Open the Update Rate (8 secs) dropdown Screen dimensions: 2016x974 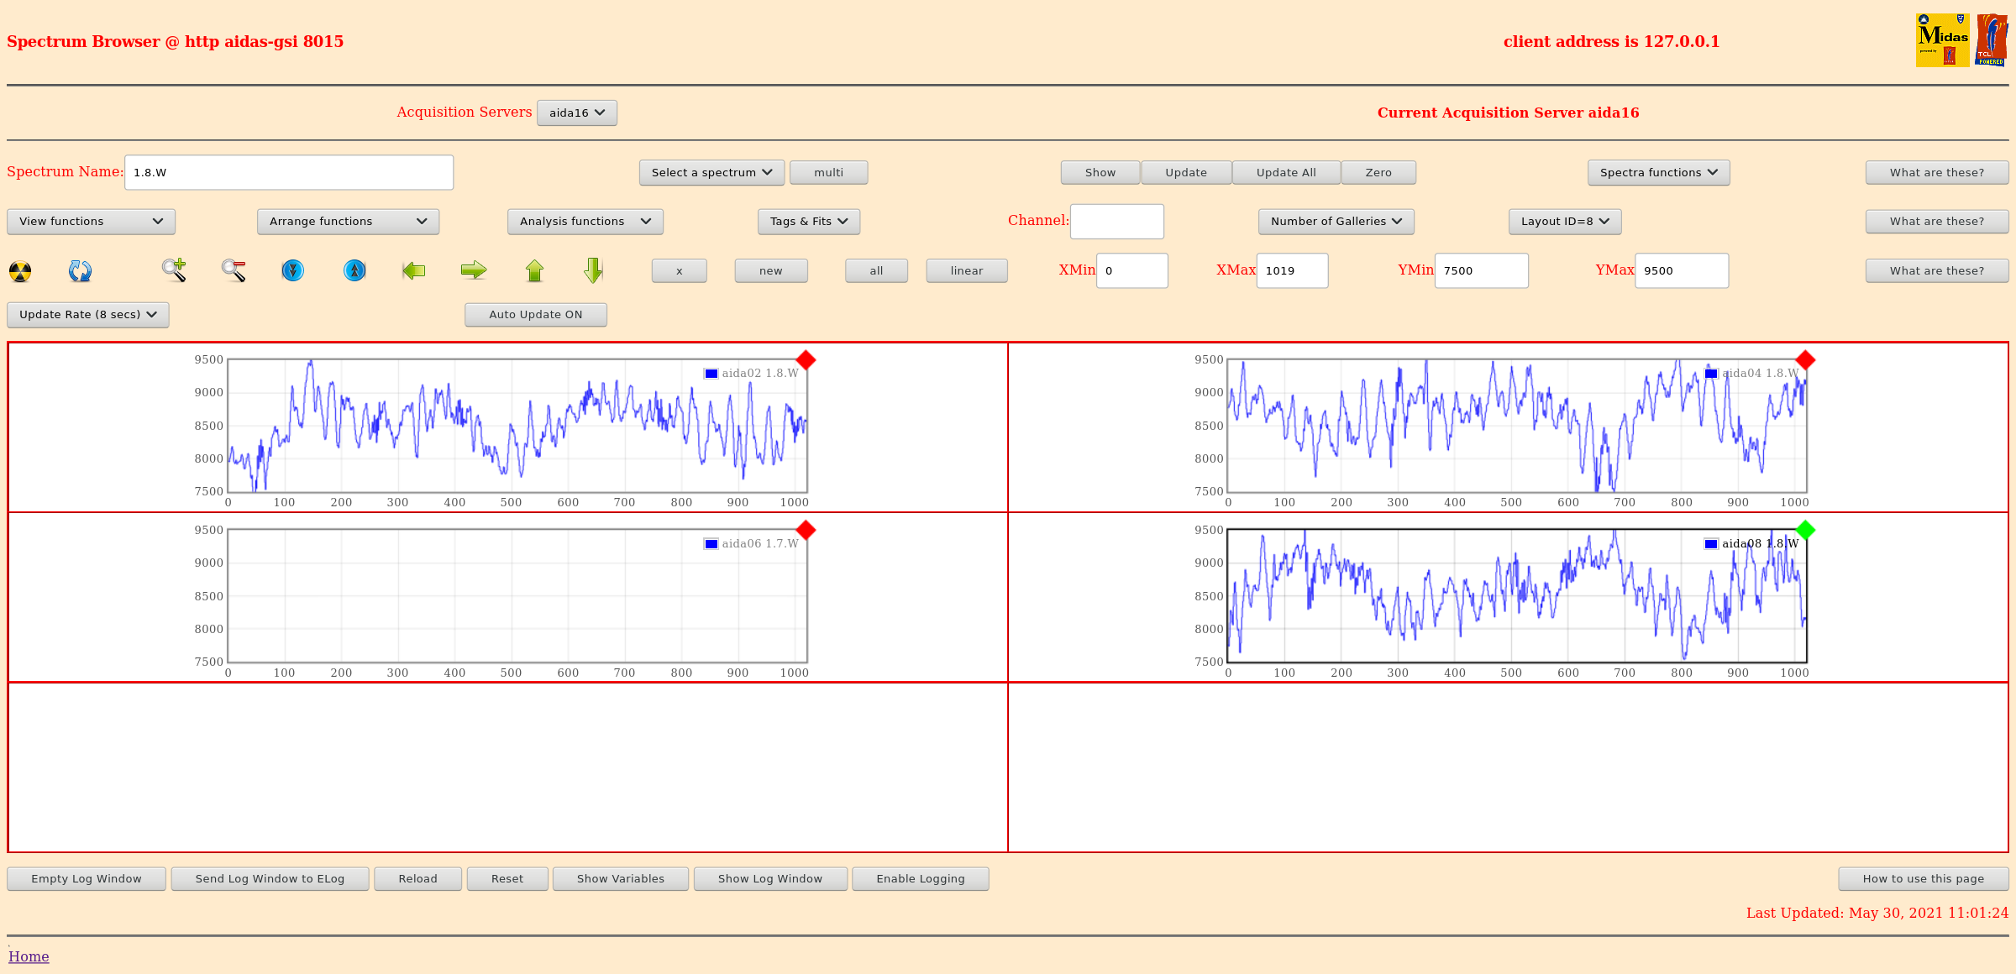88,315
